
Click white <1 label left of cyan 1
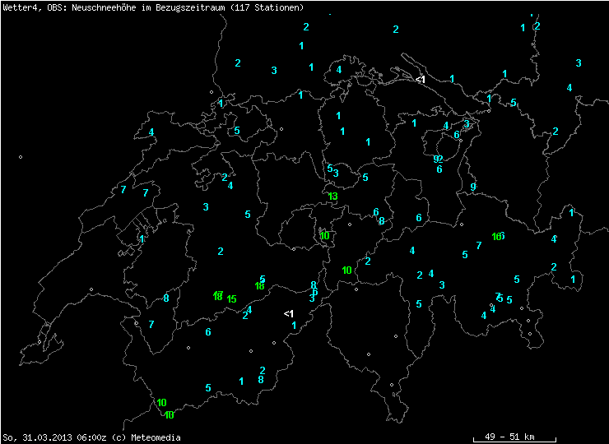(420, 80)
